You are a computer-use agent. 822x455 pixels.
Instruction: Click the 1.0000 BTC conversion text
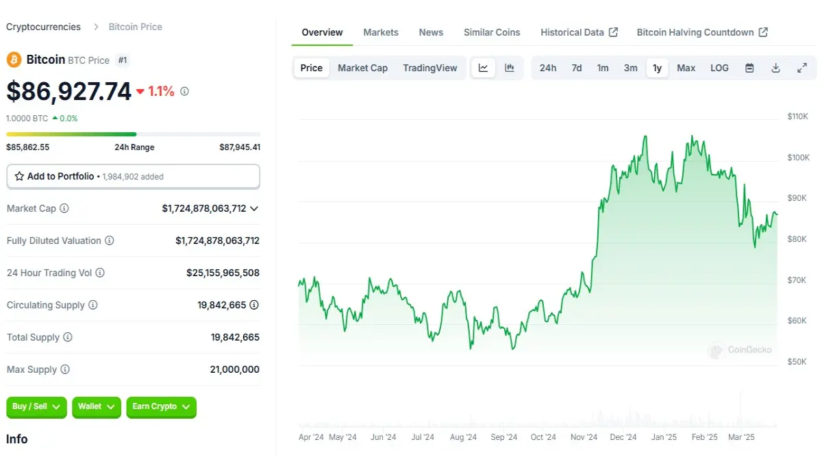[27, 119]
